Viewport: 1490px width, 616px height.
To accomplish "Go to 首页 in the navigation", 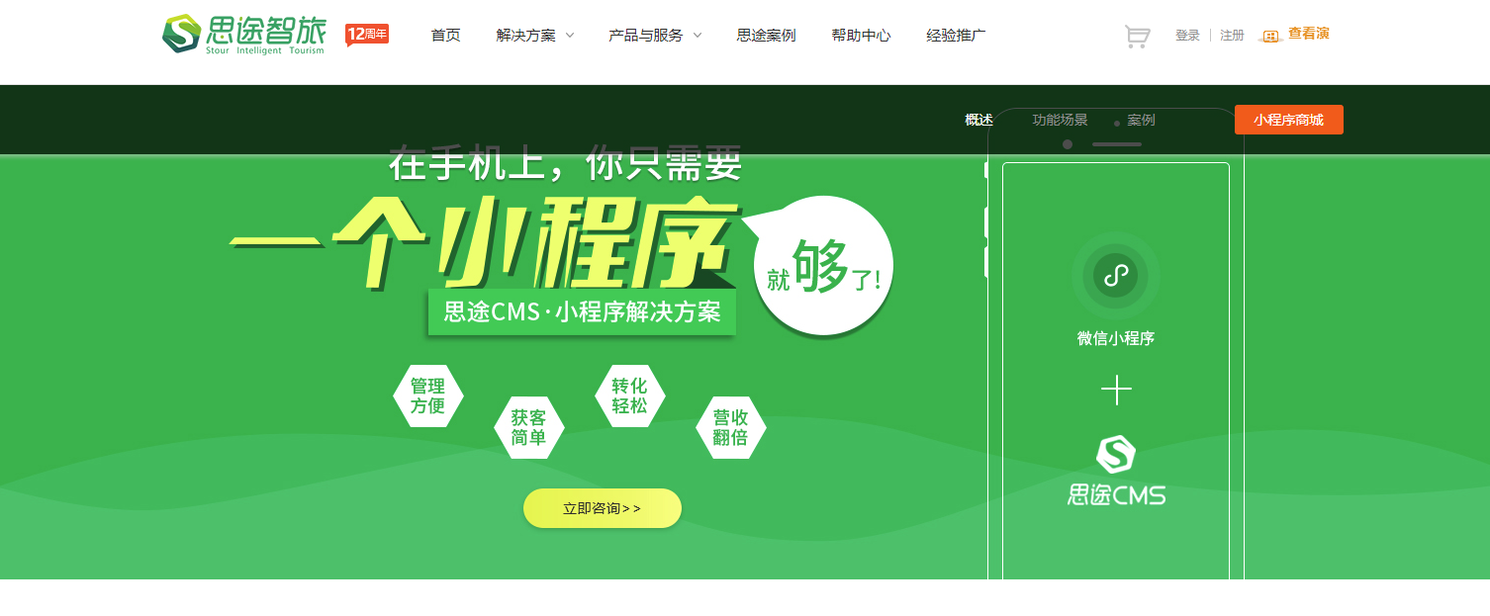I will coord(445,36).
